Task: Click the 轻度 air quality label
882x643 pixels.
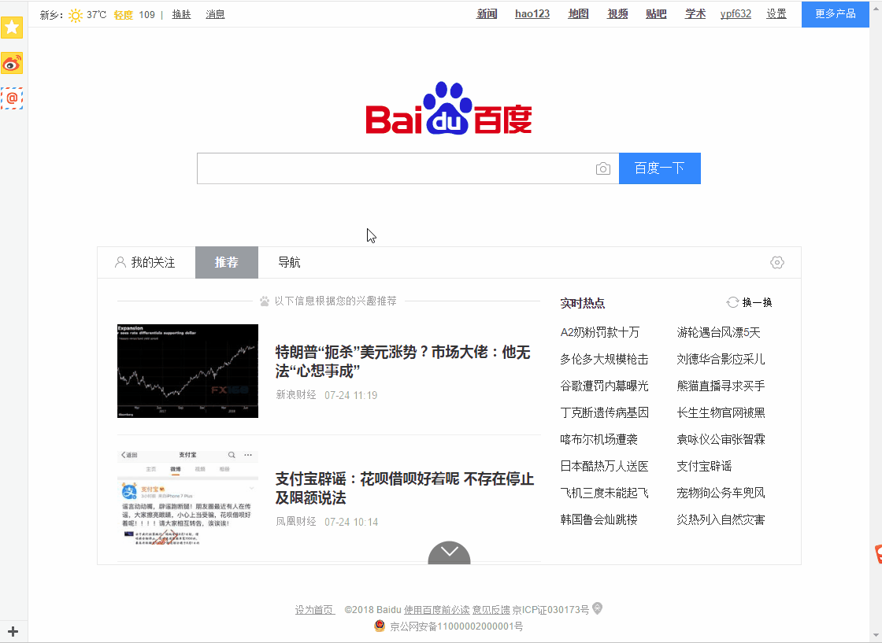Action: (123, 15)
